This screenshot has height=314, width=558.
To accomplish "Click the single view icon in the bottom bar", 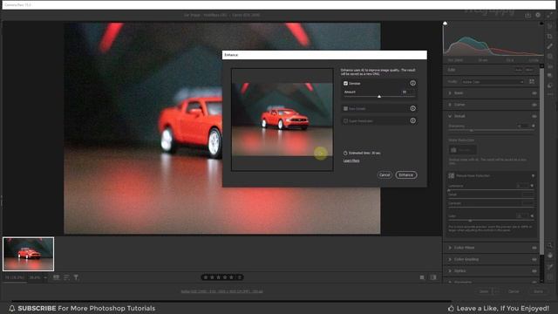I will point(422,277).
